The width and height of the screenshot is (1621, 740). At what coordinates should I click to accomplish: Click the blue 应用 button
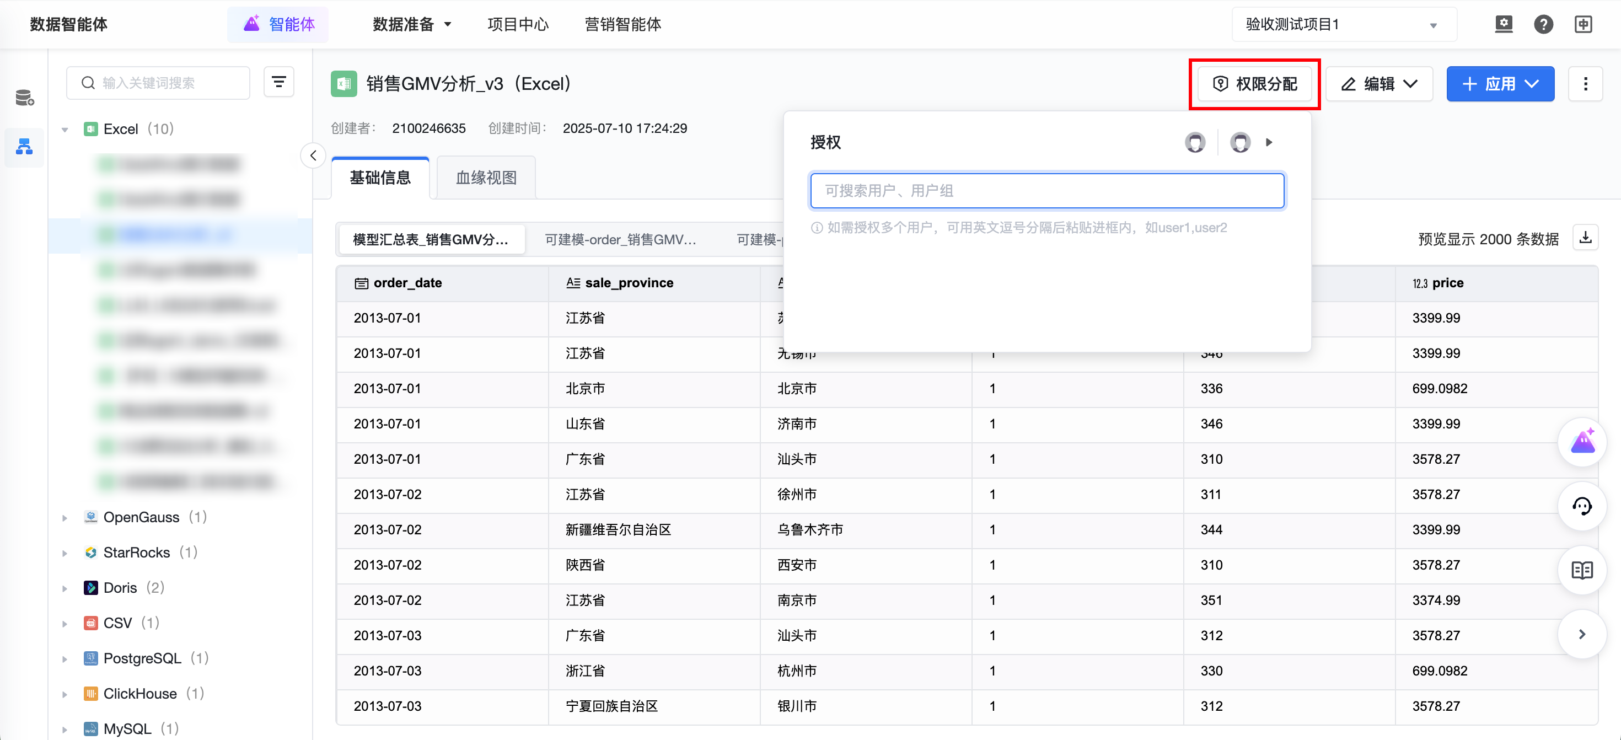coord(1500,84)
